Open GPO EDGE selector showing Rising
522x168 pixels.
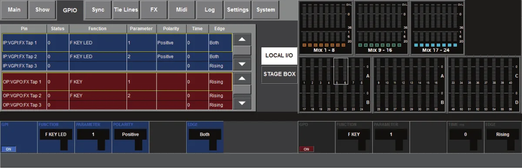point(502,134)
